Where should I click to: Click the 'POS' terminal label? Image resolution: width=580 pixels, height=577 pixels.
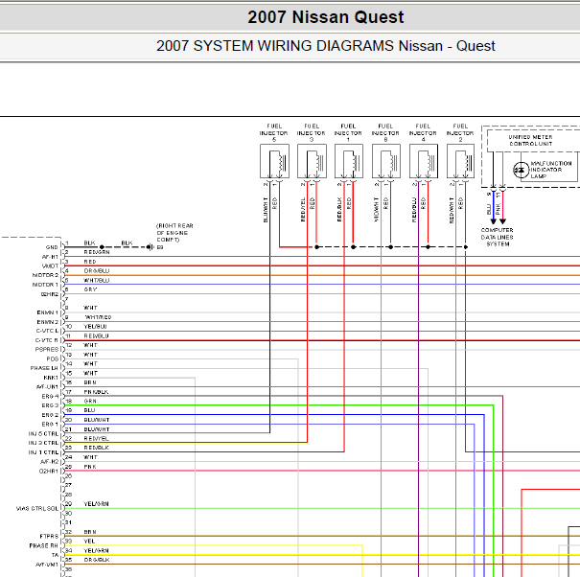(53, 358)
